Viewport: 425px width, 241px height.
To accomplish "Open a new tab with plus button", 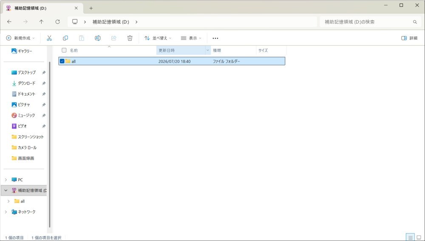I will [x=91, y=8].
